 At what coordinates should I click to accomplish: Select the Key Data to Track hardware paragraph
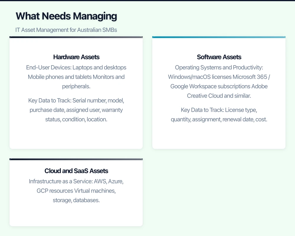click(76, 110)
